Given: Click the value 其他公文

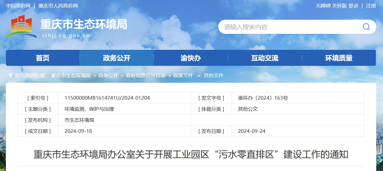Looking at the screenshot, I should (x=248, y=109).
